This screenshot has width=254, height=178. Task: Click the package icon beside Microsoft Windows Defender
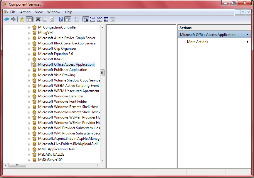click(x=34, y=96)
